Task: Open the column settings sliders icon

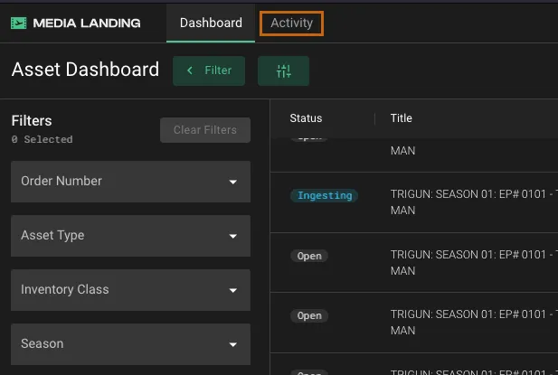Action: (x=283, y=71)
